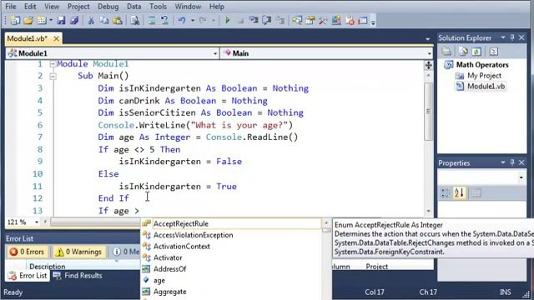The width and height of the screenshot is (534, 300).
Task: Comment out the selected lines icon
Action: coord(152,21)
